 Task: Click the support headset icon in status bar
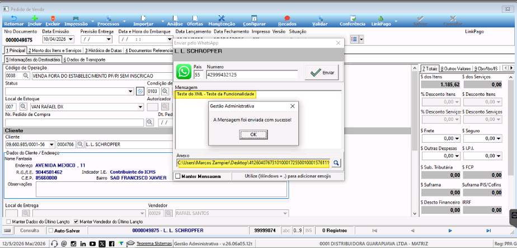pyautogui.click(x=55, y=244)
